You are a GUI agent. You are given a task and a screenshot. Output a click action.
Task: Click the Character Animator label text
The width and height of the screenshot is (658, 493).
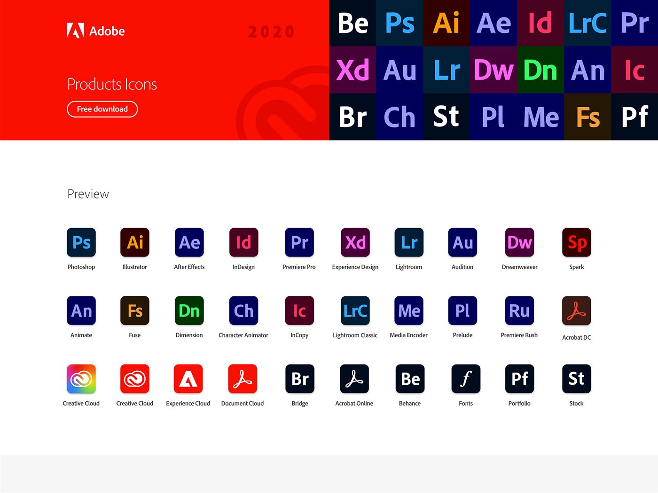[243, 335]
